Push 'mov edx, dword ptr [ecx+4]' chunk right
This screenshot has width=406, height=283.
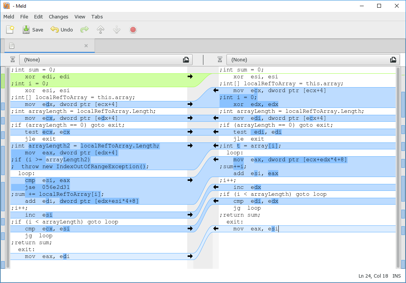[190, 104]
